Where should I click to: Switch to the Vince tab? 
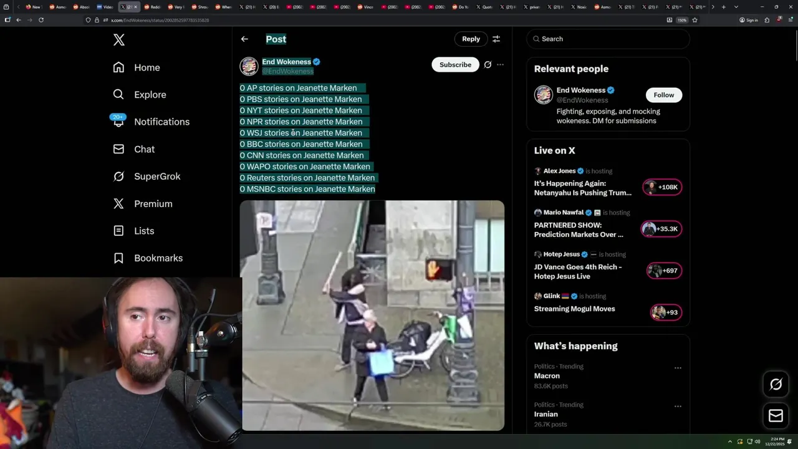pyautogui.click(x=365, y=7)
